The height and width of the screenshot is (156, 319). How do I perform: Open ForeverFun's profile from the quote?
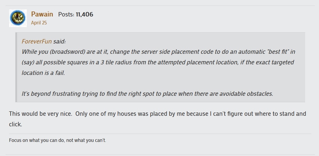coord(37,41)
